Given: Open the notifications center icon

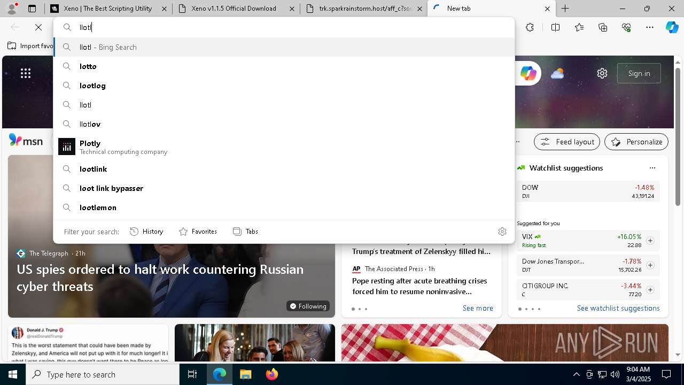Looking at the screenshot, I should click(666, 374).
